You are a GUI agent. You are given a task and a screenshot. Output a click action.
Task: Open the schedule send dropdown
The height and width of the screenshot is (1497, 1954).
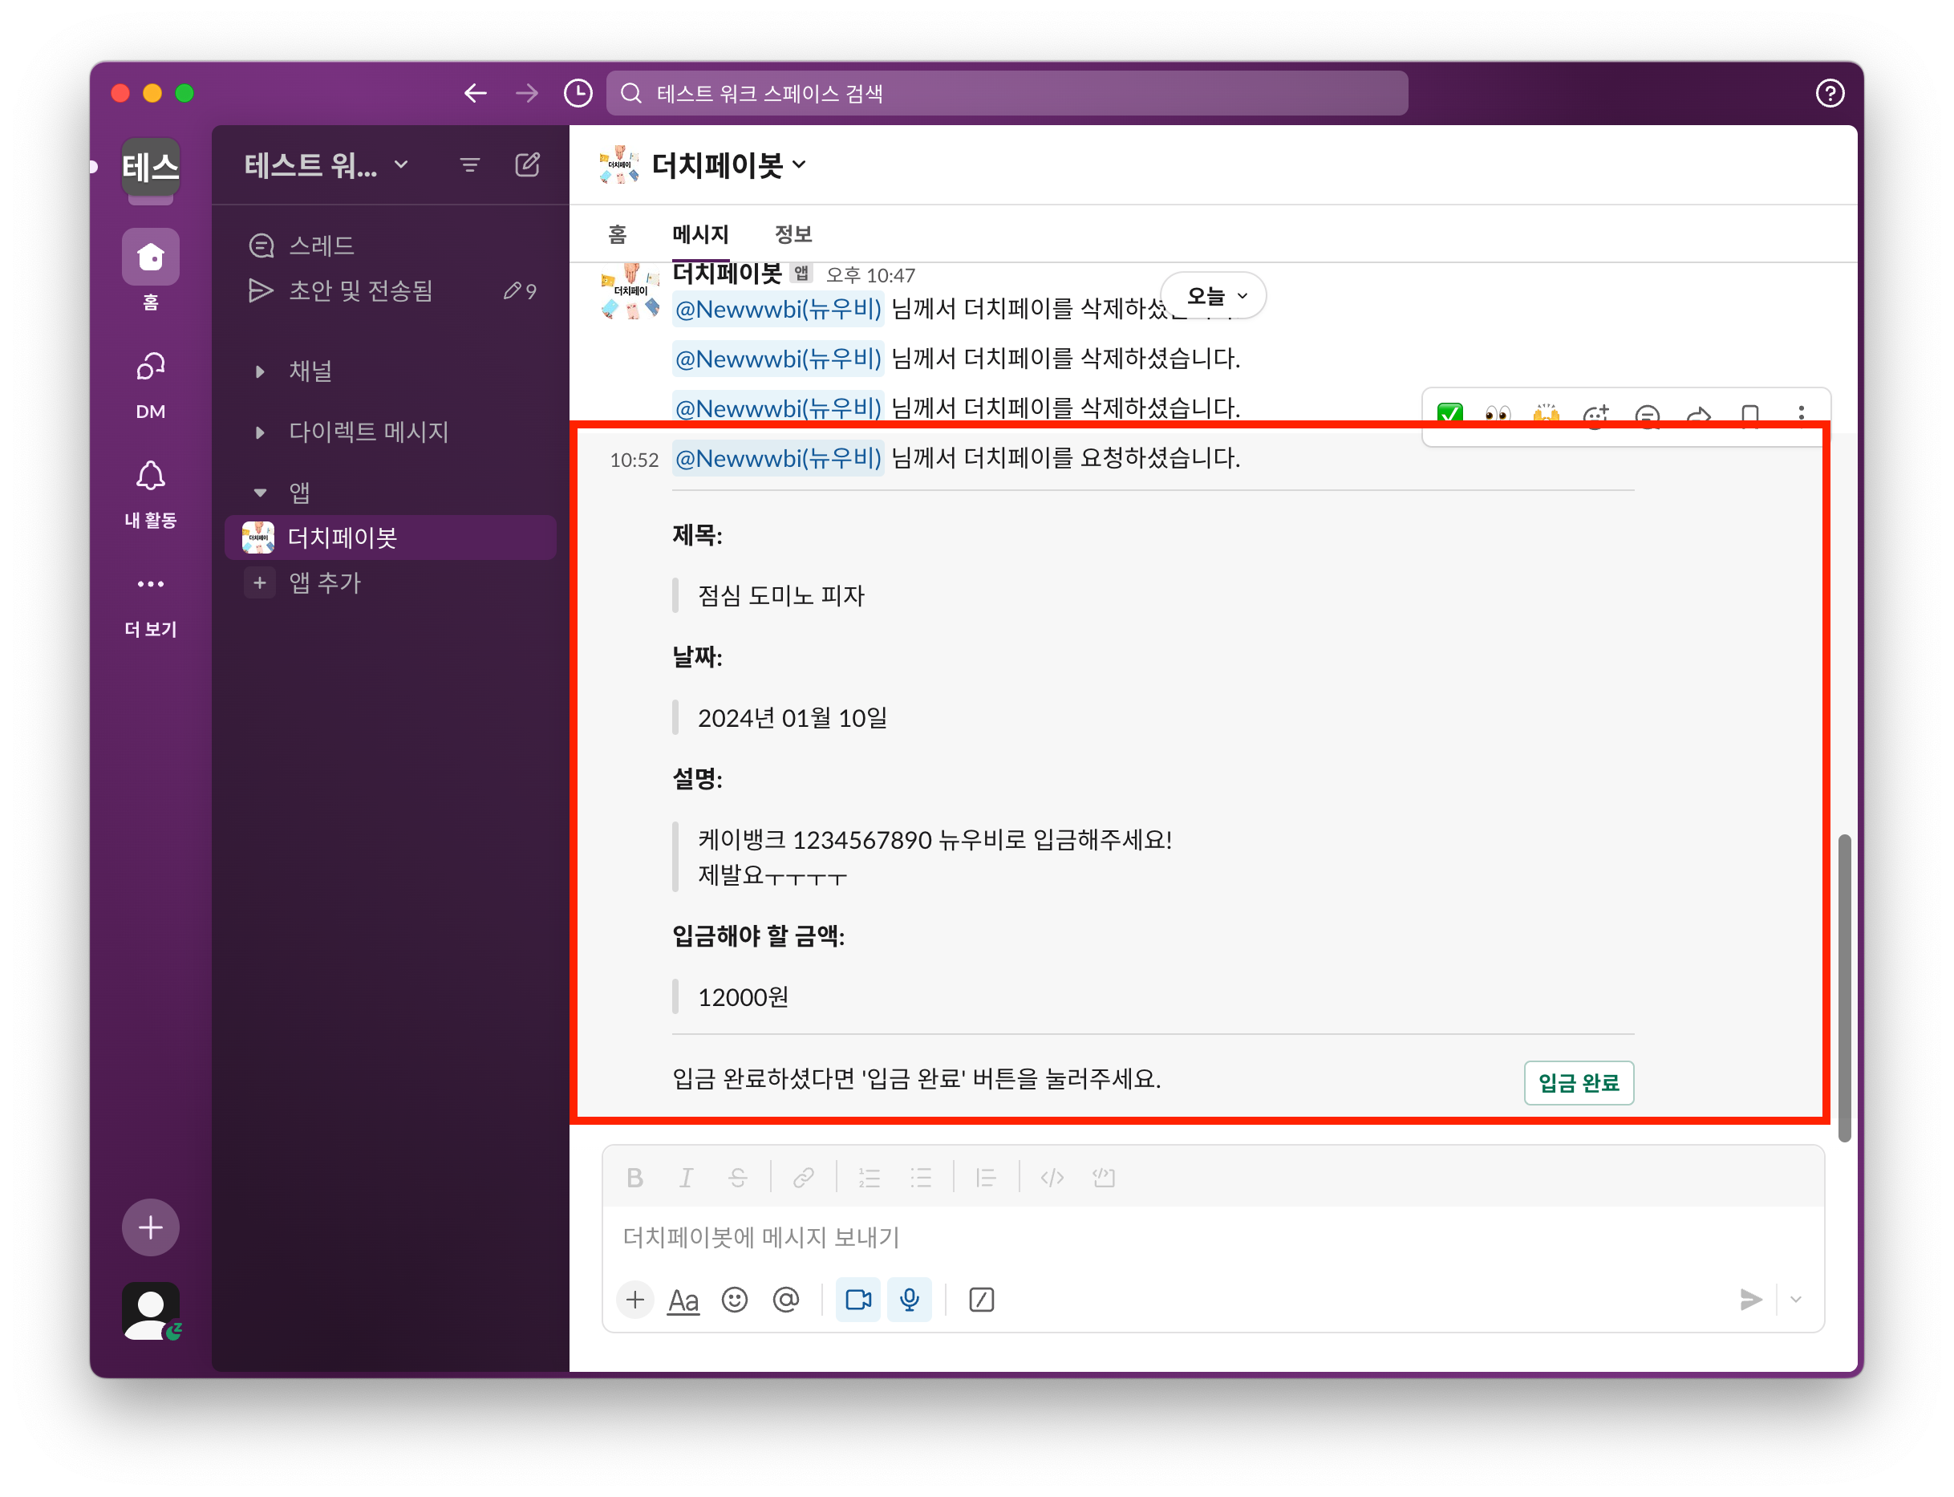[x=1796, y=1299]
